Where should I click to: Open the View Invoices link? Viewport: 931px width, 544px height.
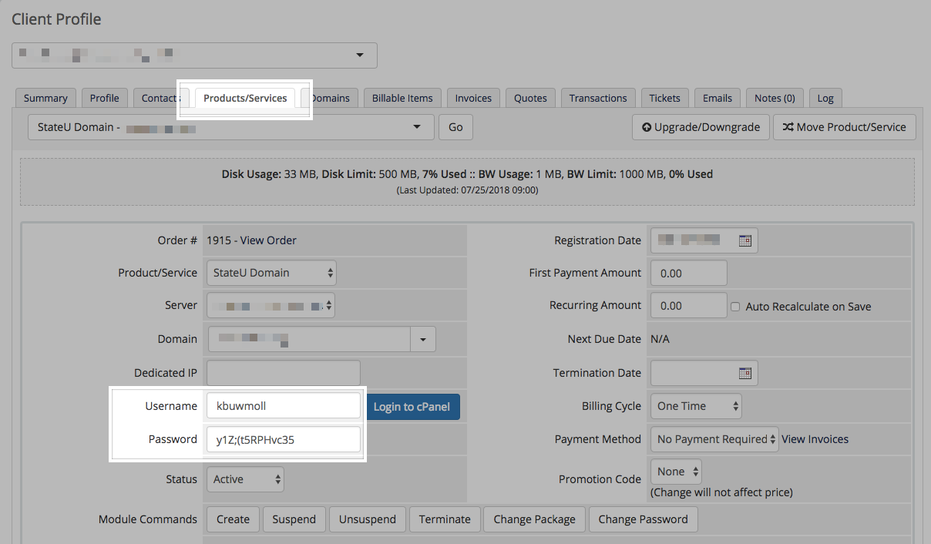click(815, 439)
